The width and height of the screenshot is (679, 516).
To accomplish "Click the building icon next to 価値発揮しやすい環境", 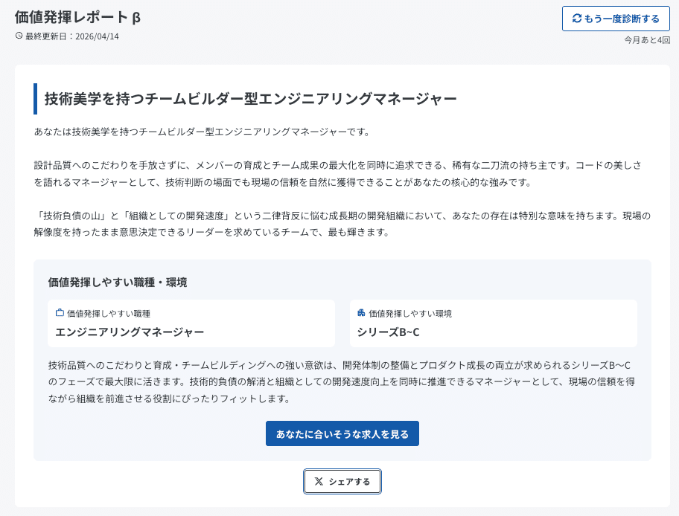I will [362, 313].
